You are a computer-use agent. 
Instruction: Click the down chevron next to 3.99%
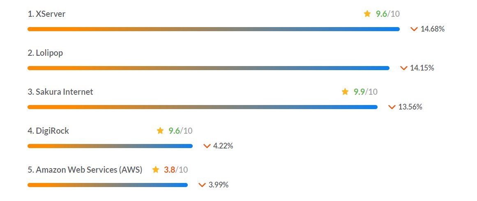coord(202,185)
